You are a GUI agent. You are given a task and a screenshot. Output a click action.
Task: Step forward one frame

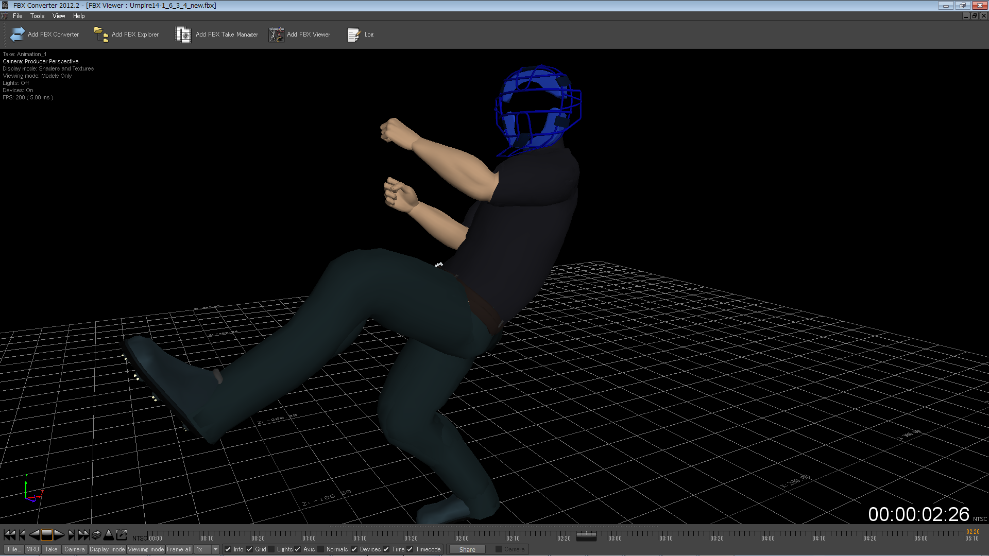pyautogui.click(x=71, y=535)
